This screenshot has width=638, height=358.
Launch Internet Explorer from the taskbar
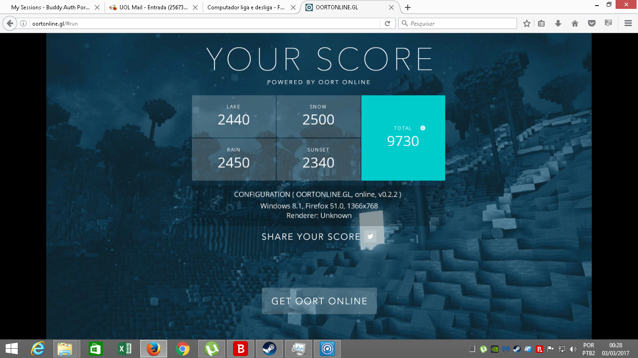(x=38, y=349)
